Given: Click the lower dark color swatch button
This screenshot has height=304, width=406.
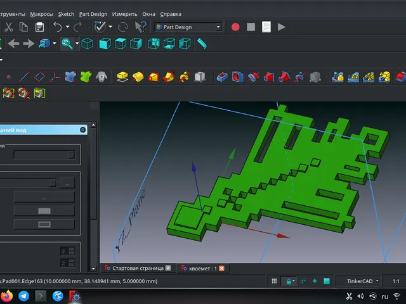Looking at the screenshot, I should [x=44, y=224].
